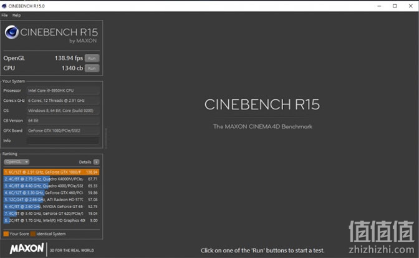Screen dimensions: 419x258
Task: Click the MAXON logo at bottom left
Action: point(27,249)
